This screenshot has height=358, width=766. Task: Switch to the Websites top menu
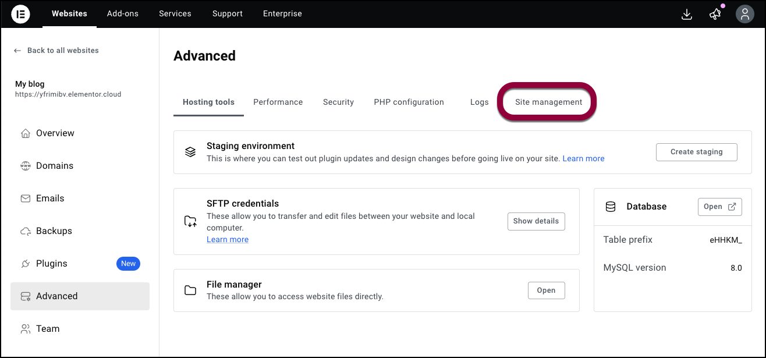[69, 13]
